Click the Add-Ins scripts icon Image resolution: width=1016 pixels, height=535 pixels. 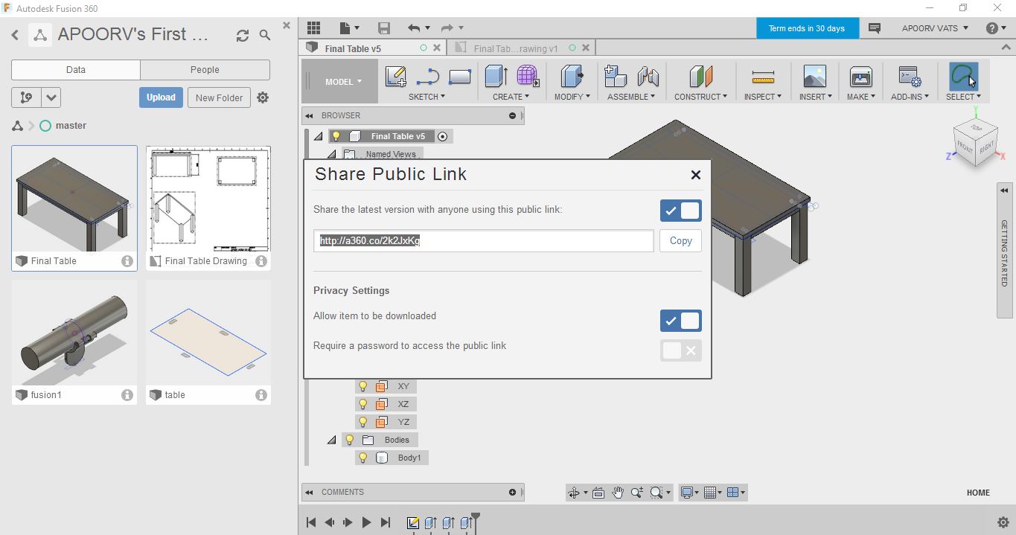point(910,76)
